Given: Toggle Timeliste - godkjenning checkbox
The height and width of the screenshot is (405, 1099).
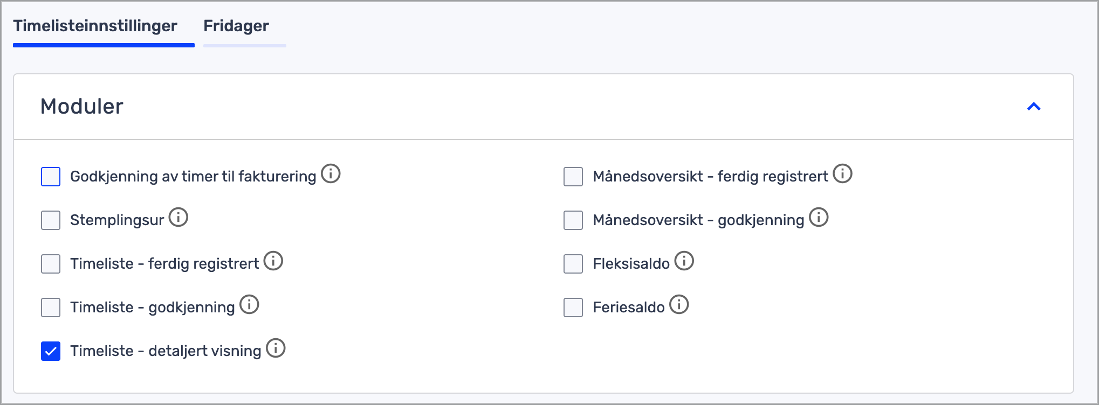Looking at the screenshot, I should pyautogui.click(x=51, y=308).
